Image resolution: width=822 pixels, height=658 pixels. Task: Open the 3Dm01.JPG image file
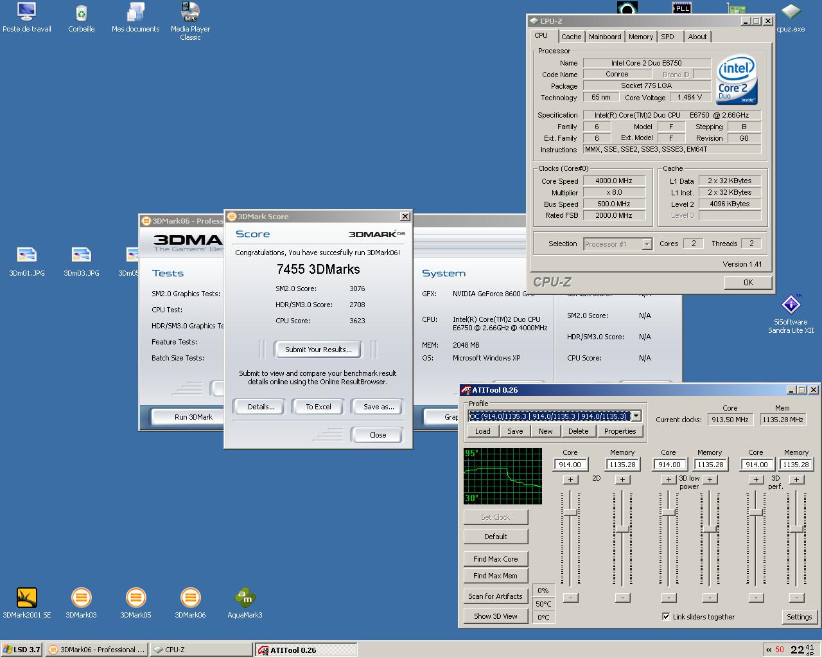(x=27, y=262)
